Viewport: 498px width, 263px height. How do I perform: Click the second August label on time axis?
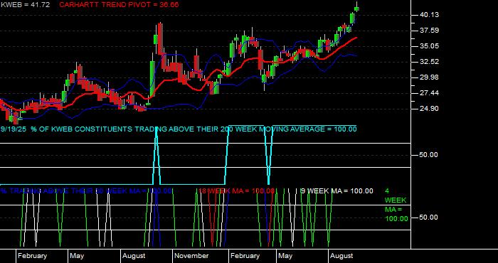click(341, 256)
